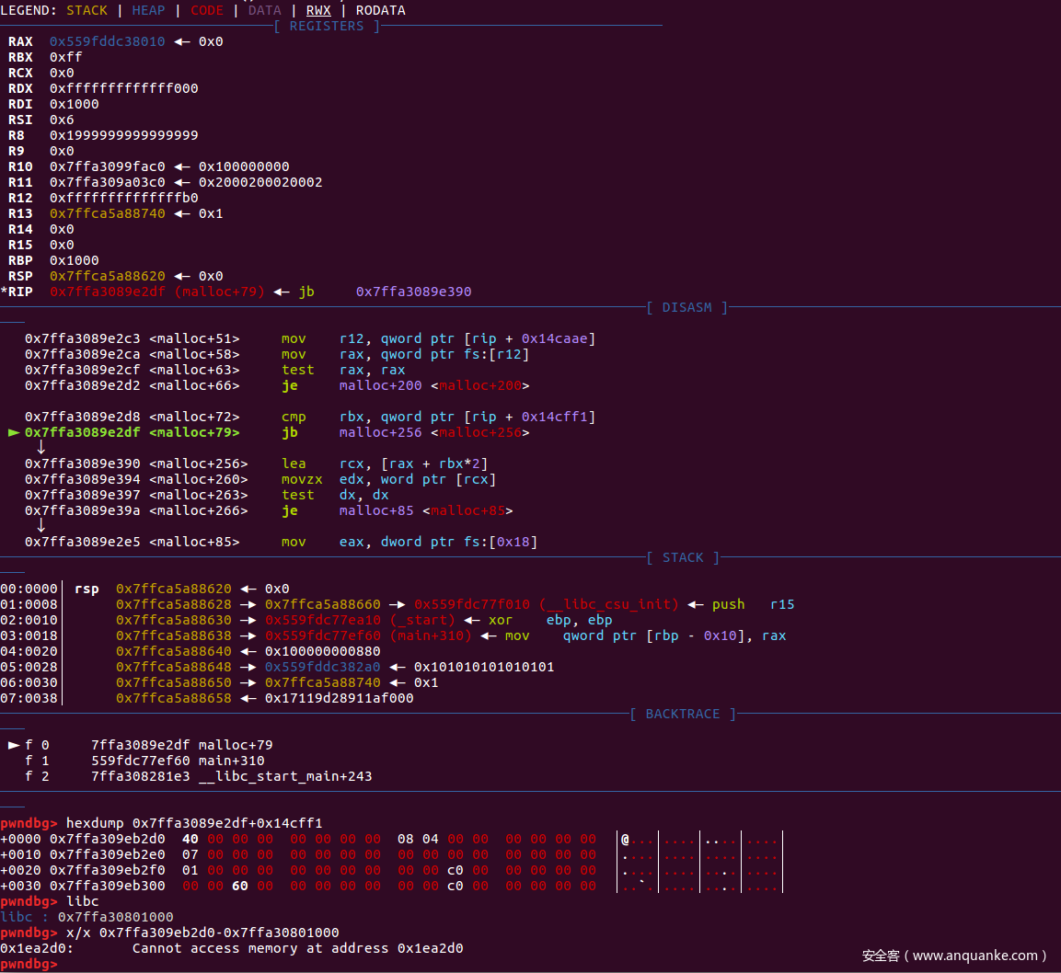Click the BACKTRACE section header
1061x973 pixels.
(683, 714)
